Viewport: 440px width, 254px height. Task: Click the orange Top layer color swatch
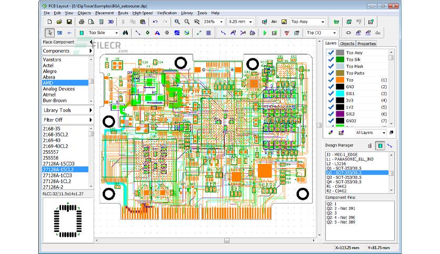340,80
